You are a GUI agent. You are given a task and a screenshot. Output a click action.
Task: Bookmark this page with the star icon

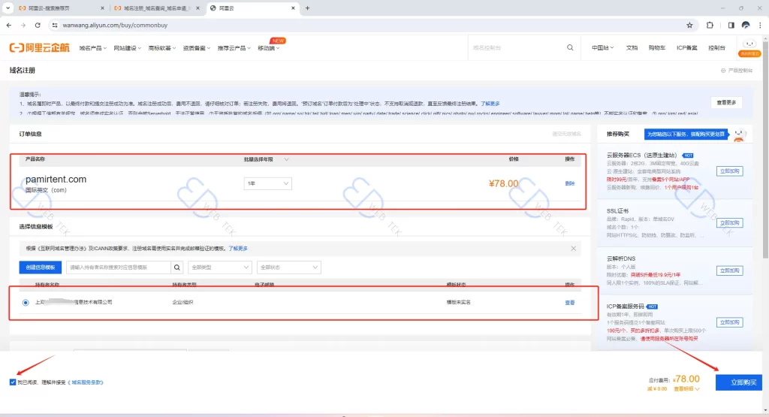pyautogui.click(x=689, y=25)
